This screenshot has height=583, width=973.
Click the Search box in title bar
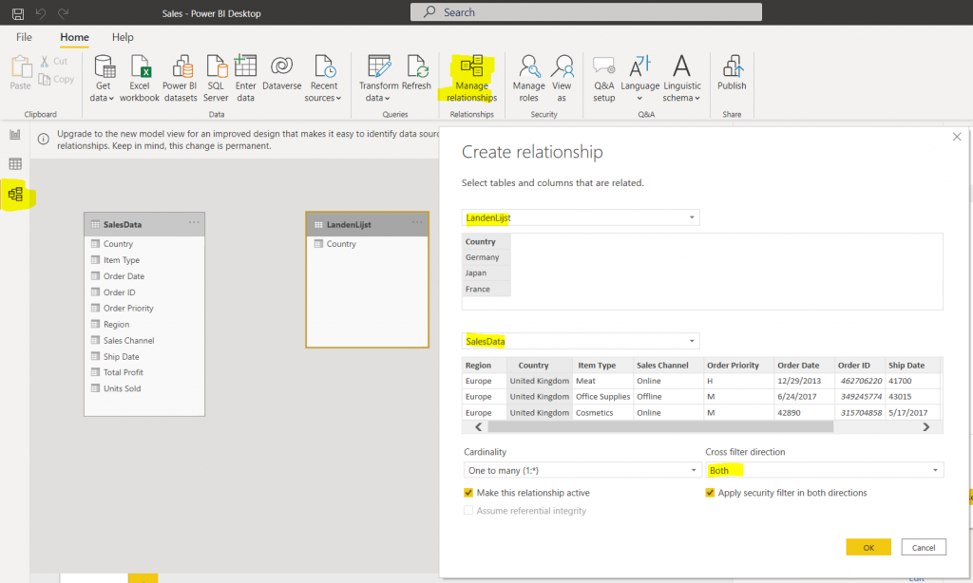585,12
